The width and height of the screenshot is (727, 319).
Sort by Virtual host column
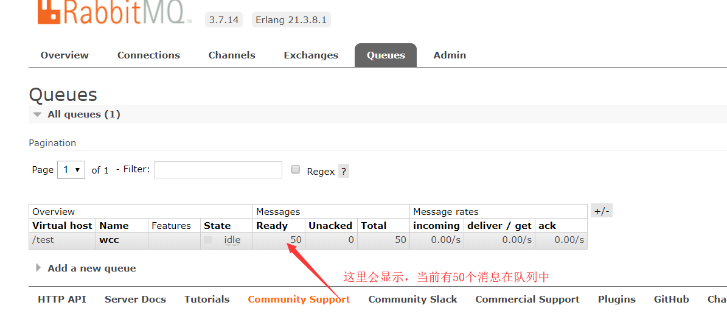click(x=63, y=226)
